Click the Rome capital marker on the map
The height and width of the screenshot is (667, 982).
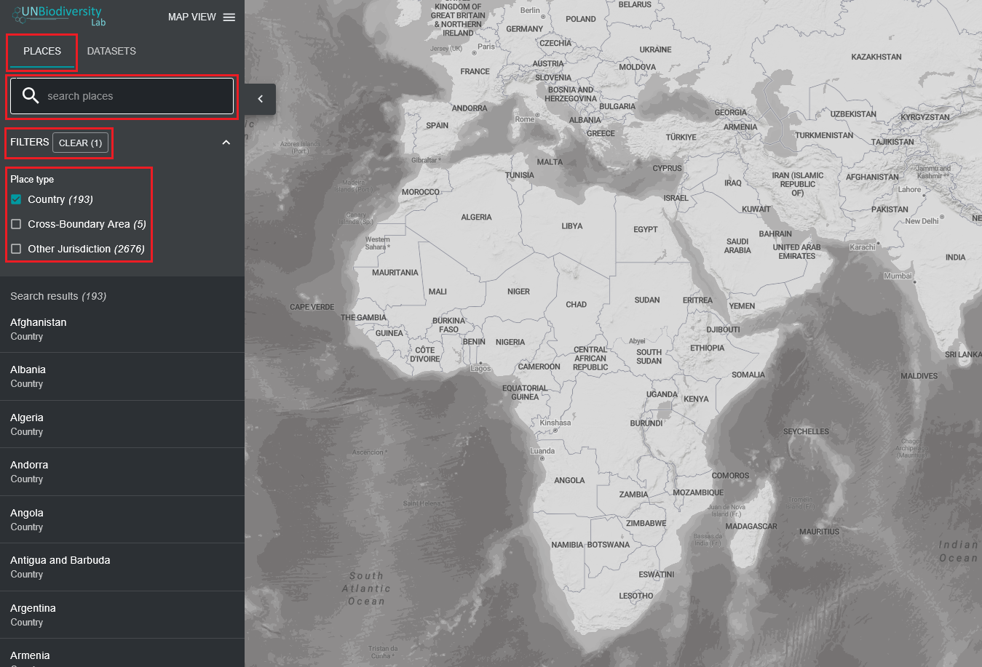pyautogui.click(x=538, y=115)
